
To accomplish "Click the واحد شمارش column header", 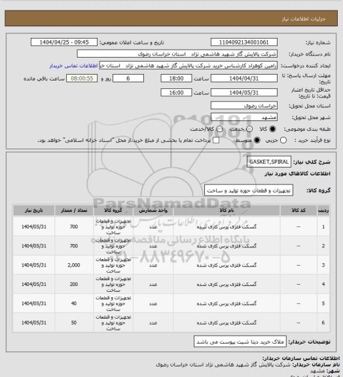I will point(153,211).
